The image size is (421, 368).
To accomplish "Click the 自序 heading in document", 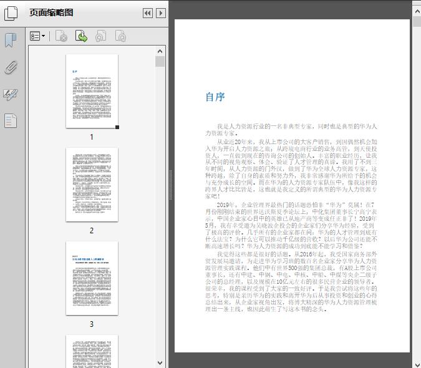I will click(215, 97).
